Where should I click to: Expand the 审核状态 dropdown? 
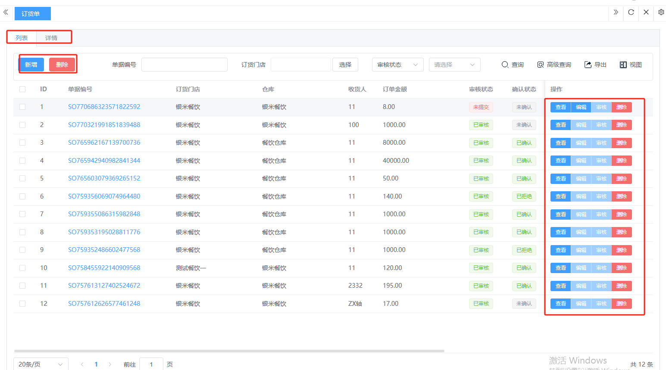(397, 65)
